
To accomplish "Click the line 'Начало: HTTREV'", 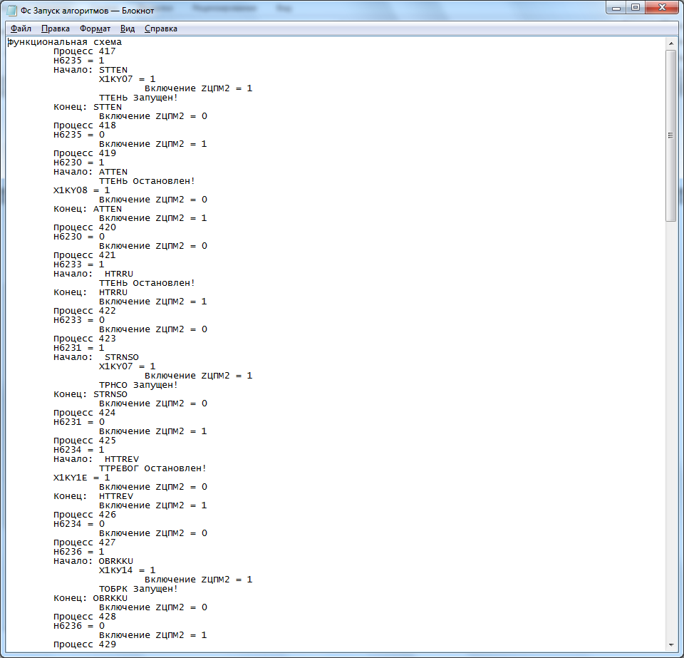I will [x=96, y=459].
